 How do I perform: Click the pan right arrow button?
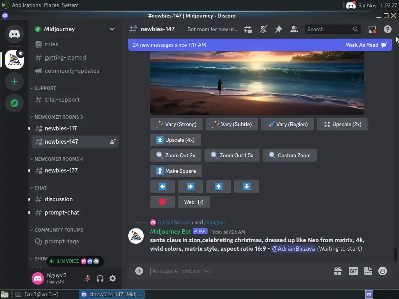pyautogui.click(x=190, y=186)
